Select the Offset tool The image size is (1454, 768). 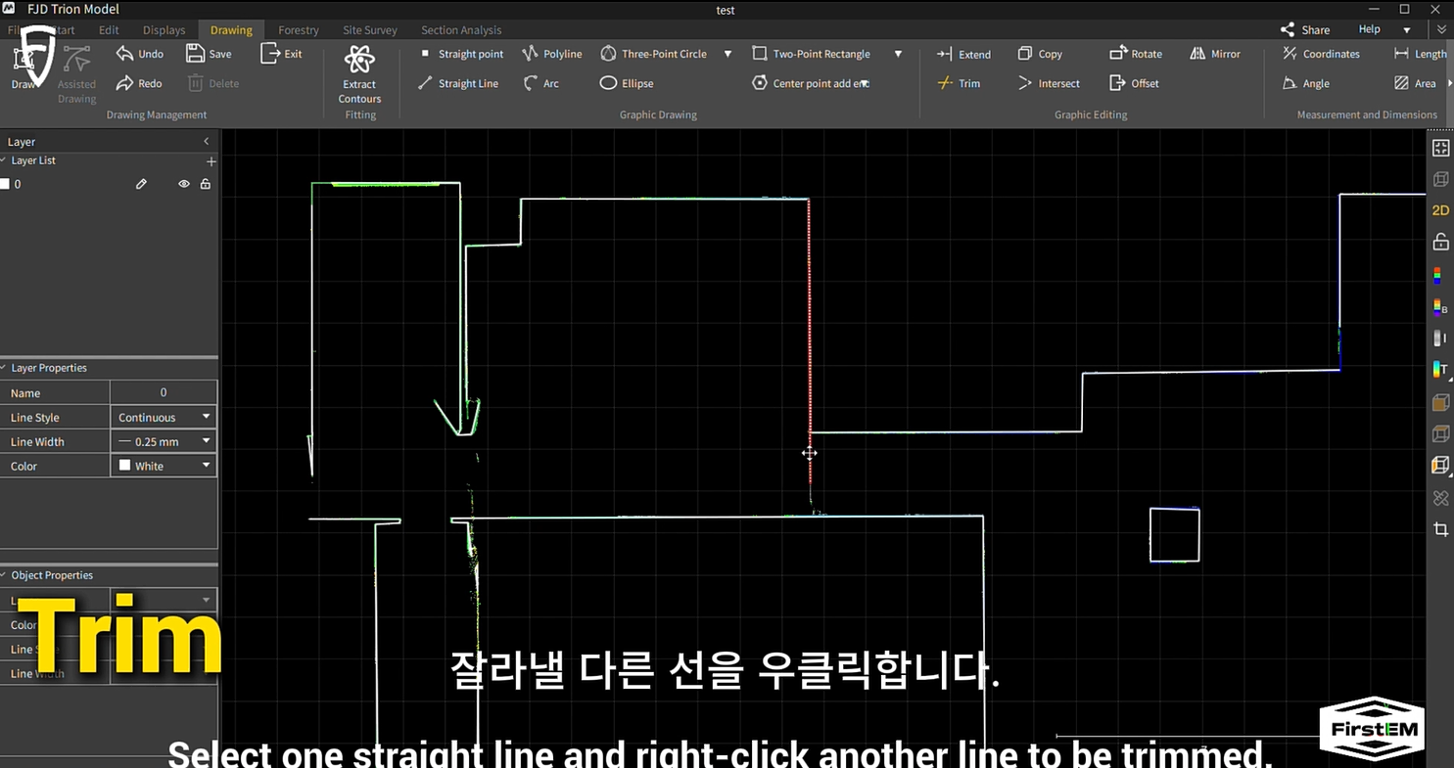(1134, 83)
